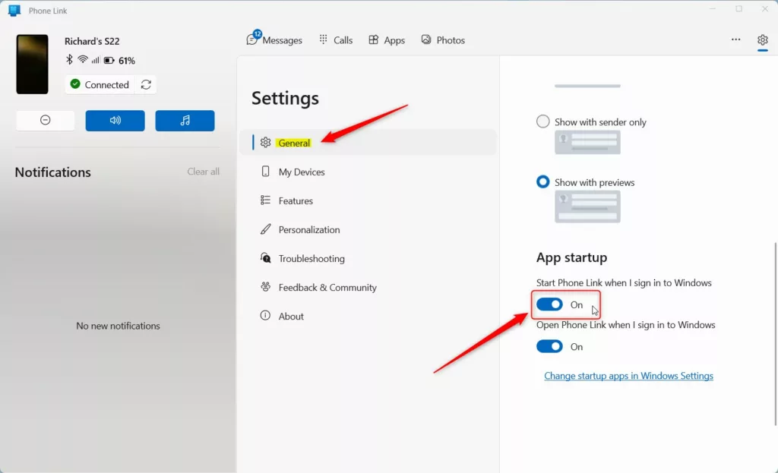Click the Features list icon
This screenshot has height=473, width=778.
pos(265,200)
